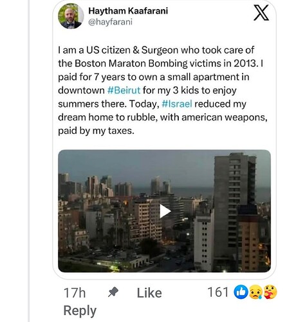The width and height of the screenshot is (287, 322).
Task: View the 161 reactions count
Action: pos(218,292)
